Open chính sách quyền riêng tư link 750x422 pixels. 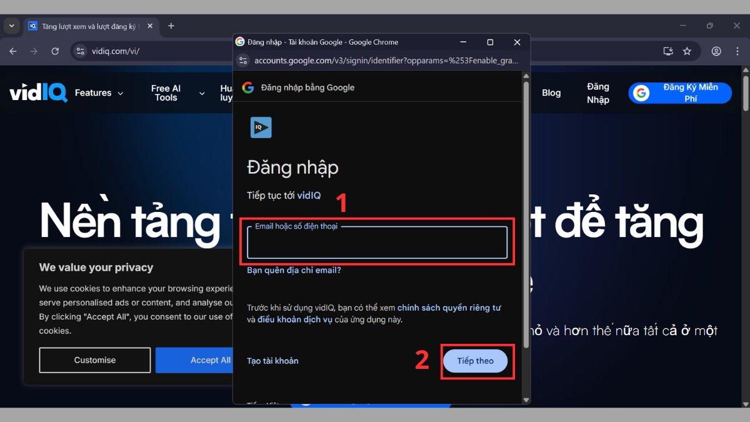coord(449,308)
